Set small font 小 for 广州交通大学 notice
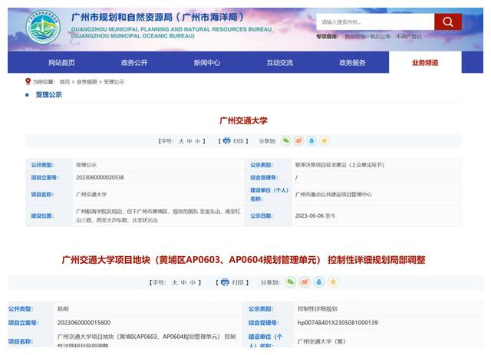 click(198, 141)
